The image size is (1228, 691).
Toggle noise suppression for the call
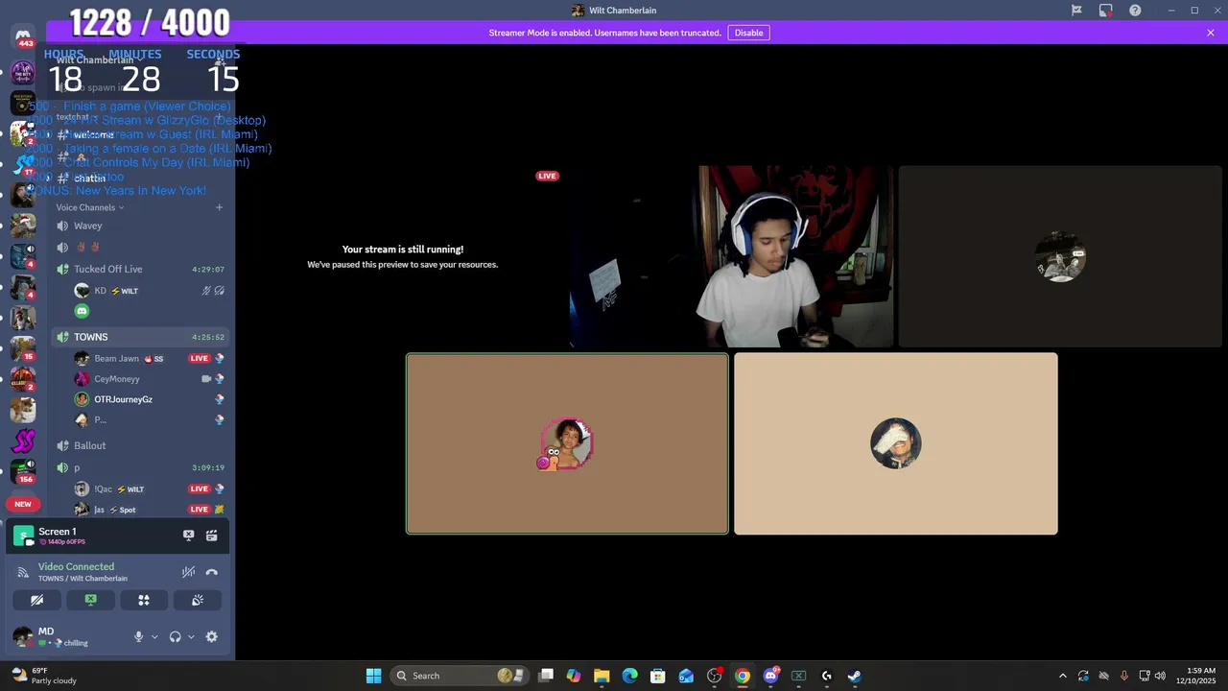[189, 572]
